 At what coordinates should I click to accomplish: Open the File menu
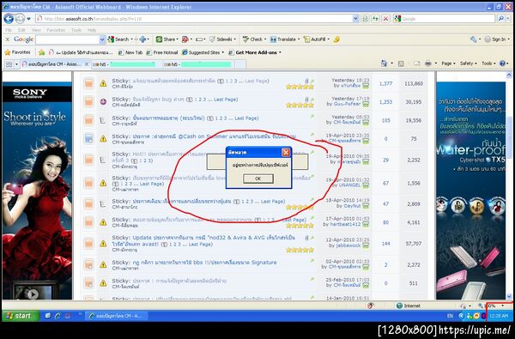tap(9, 30)
